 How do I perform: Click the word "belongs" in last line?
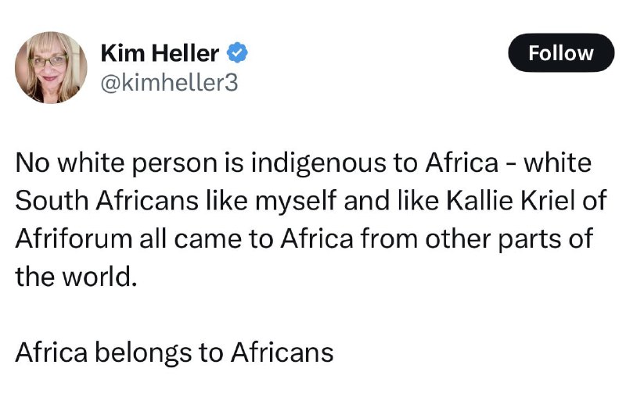coord(143,353)
